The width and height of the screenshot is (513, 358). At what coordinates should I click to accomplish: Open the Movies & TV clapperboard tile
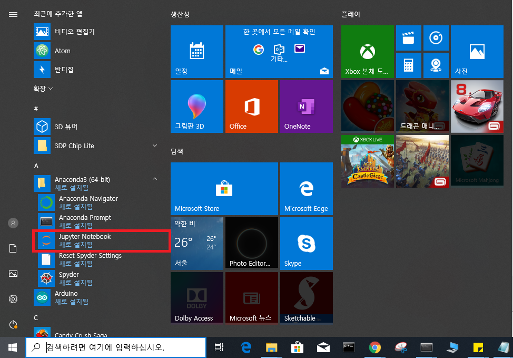[409, 38]
